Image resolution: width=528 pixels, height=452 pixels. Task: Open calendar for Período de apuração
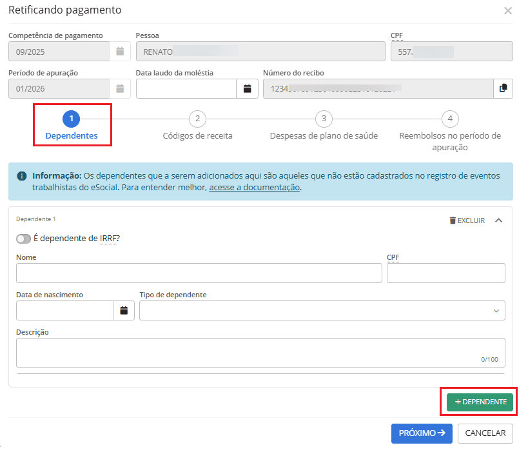click(120, 89)
